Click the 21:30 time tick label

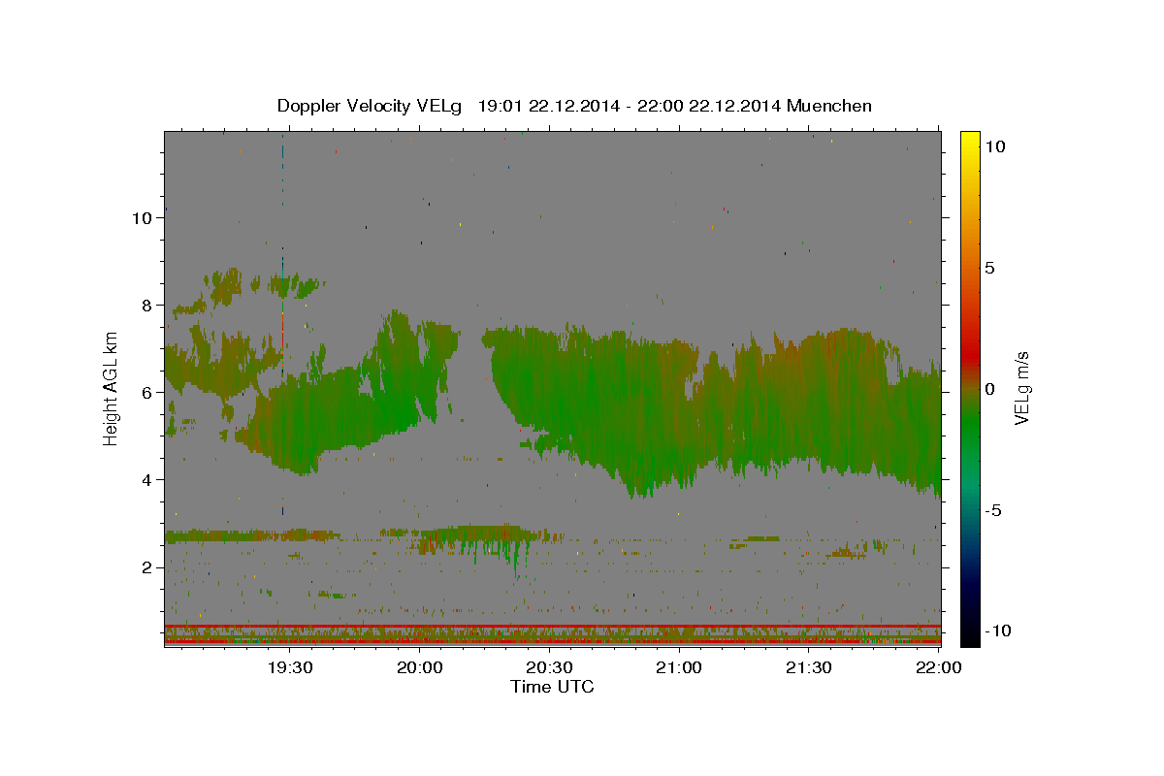coord(809,667)
